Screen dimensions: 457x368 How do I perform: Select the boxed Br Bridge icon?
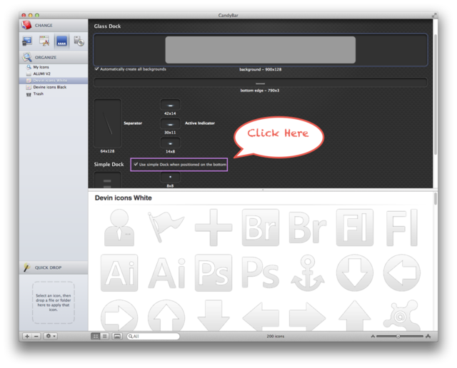coord(261,228)
